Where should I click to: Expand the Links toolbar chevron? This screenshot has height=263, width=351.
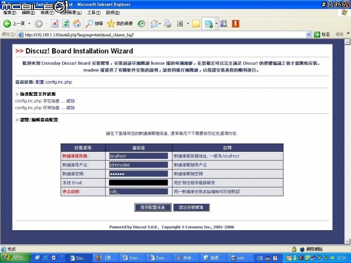348,33
